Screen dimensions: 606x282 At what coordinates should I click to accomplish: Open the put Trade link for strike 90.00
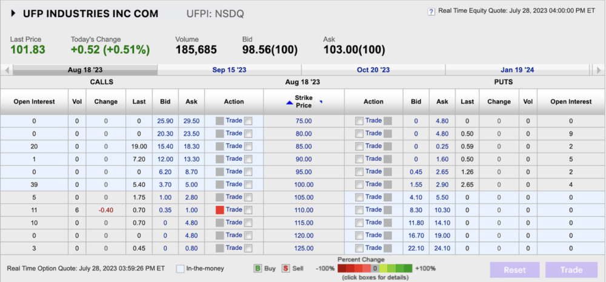point(374,159)
